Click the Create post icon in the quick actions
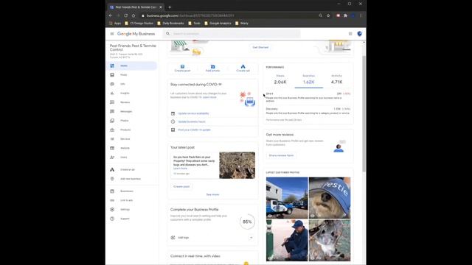 [x=182, y=66]
